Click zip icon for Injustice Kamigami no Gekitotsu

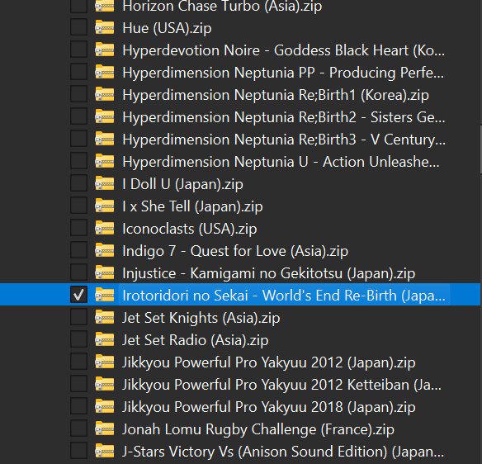(105, 272)
